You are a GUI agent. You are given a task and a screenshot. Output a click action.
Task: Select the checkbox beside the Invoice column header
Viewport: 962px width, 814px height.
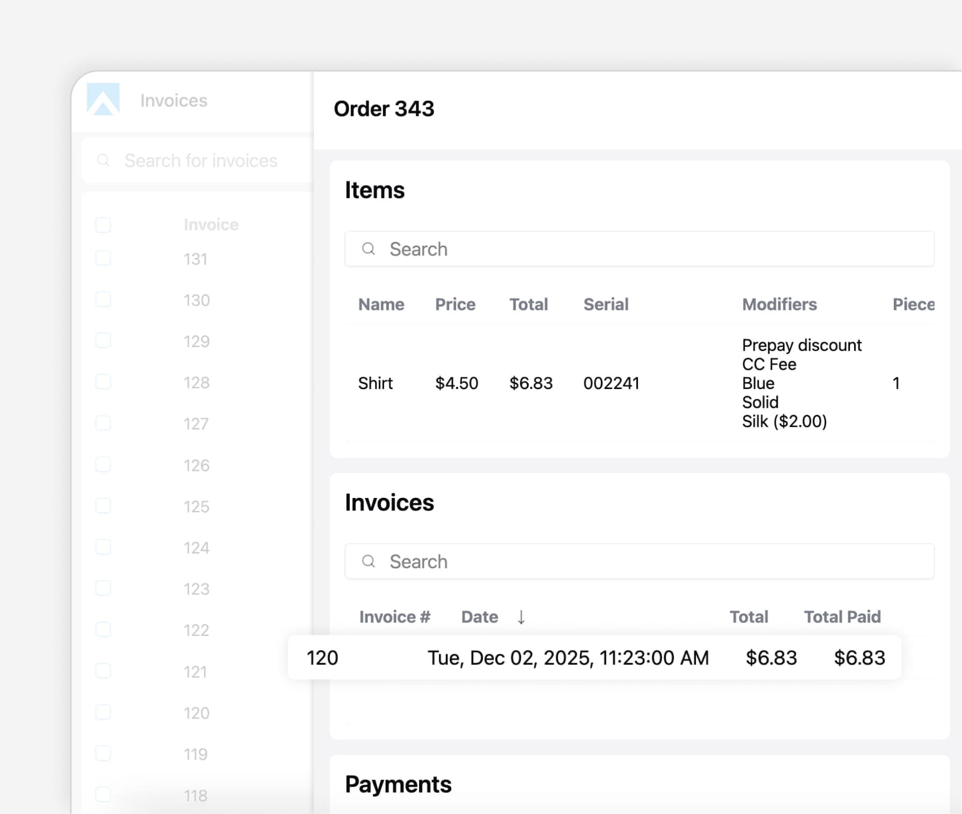(x=103, y=224)
